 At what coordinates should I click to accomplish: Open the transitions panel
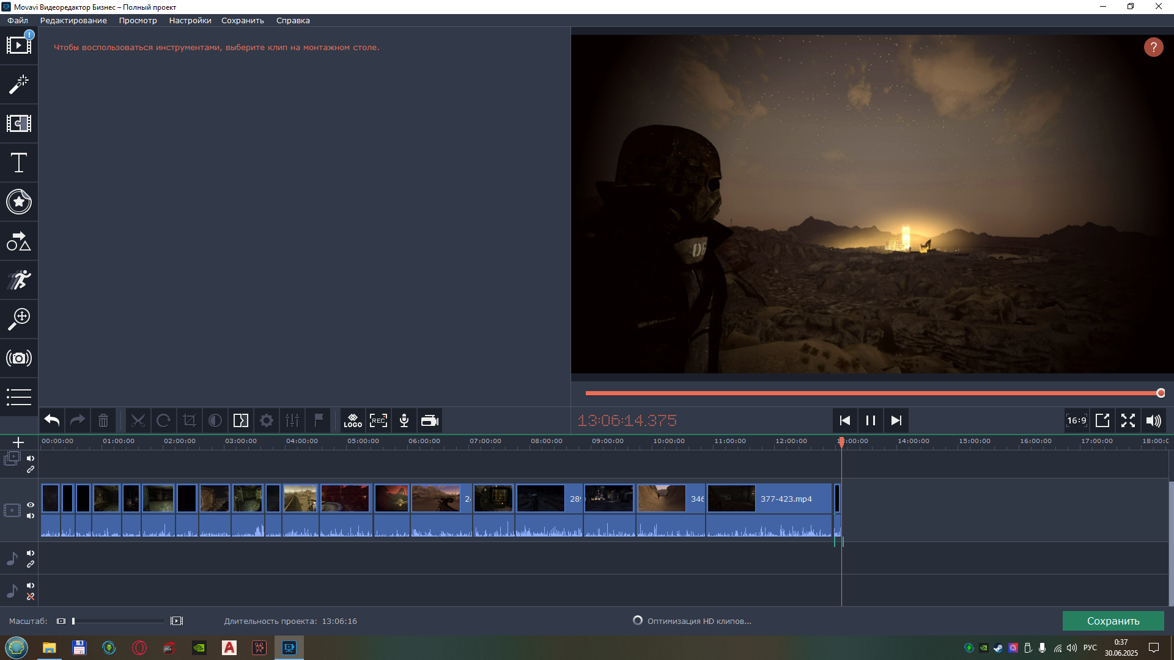point(19,123)
